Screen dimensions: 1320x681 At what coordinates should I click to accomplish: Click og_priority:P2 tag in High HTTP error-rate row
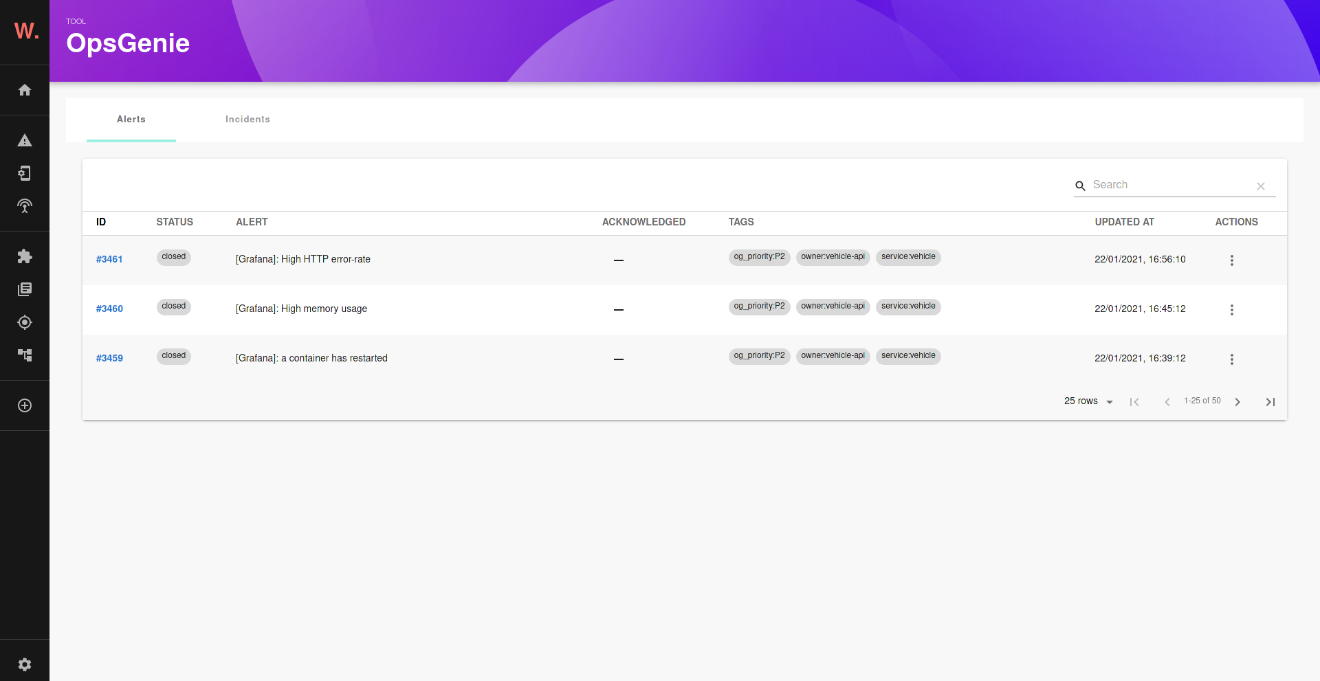[x=759, y=257]
